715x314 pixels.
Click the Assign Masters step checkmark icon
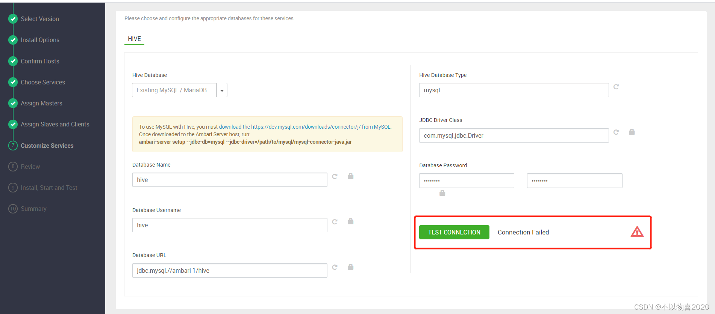13,103
